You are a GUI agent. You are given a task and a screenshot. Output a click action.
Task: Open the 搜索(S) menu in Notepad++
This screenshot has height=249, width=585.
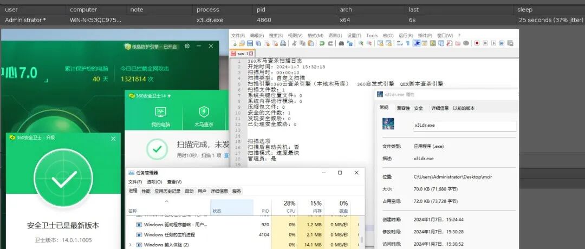276,35
